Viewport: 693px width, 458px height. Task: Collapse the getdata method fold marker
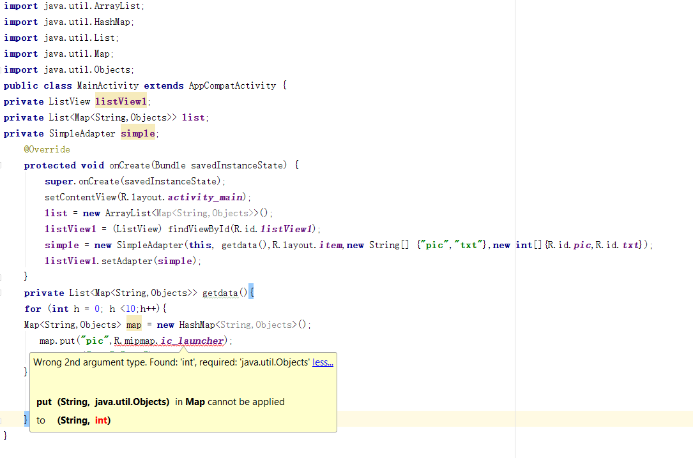[3, 293]
